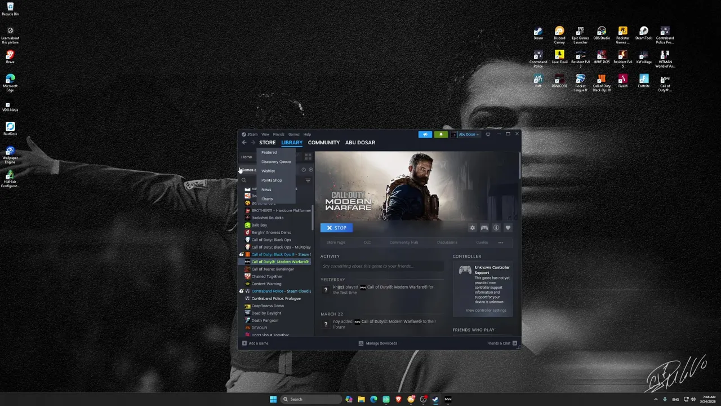Click the Friends & Chat icon
The height and width of the screenshot is (406, 721).
click(515, 343)
